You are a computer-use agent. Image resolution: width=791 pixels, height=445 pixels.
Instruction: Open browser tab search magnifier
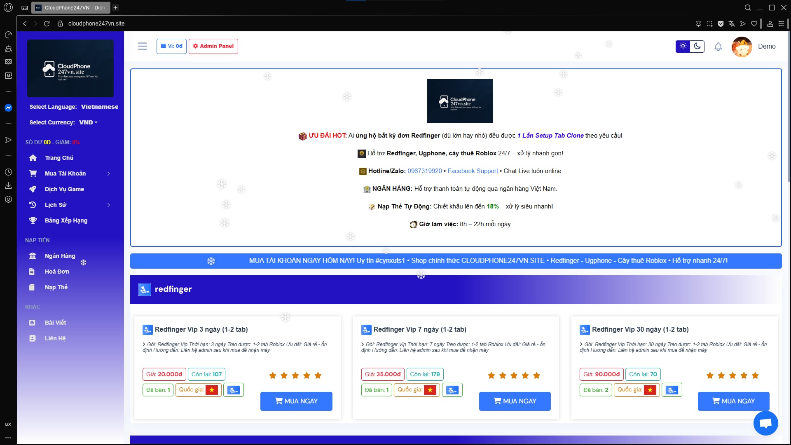[748, 7]
